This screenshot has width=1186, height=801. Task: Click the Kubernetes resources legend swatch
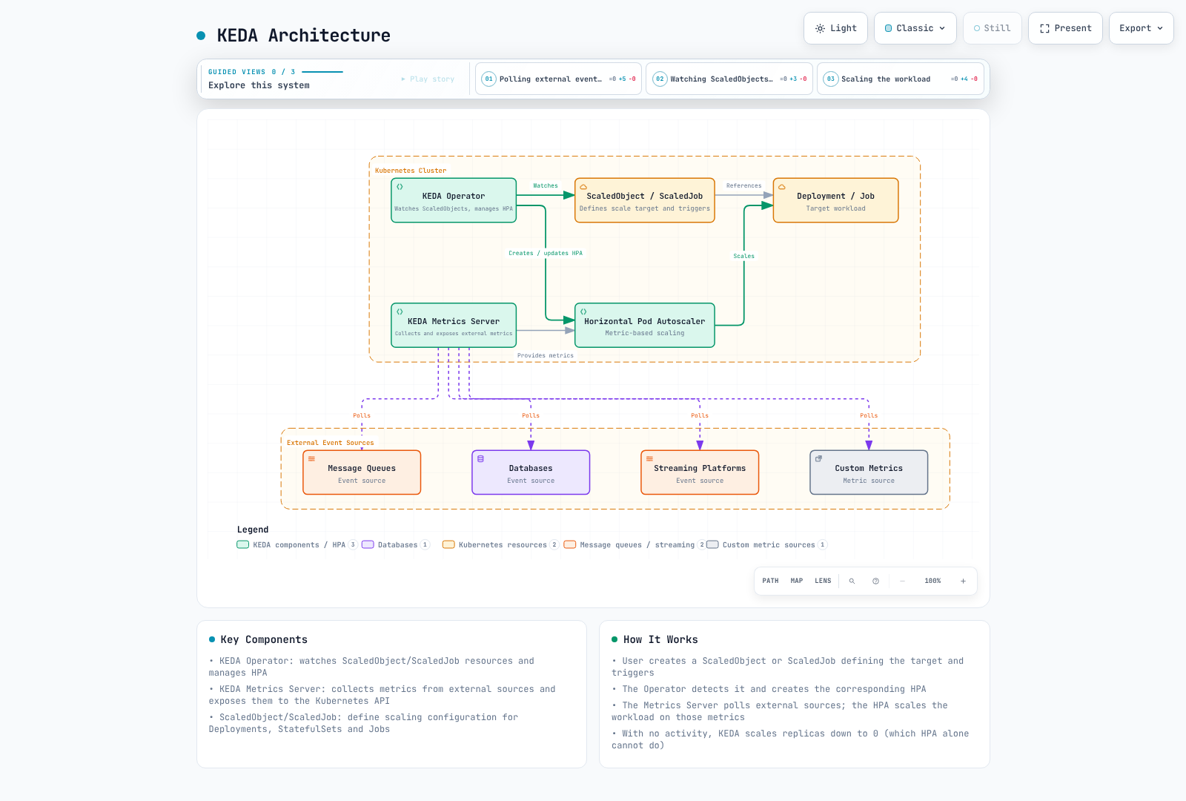[448, 544]
